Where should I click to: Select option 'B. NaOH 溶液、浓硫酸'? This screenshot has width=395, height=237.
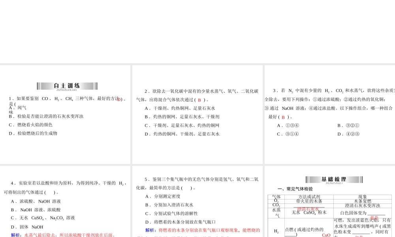click(36, 210)
